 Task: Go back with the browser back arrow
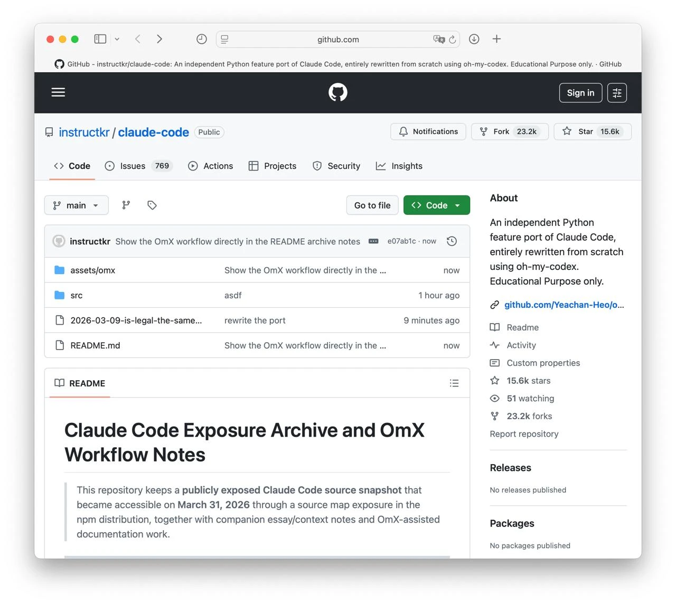(x=138, y=39)
